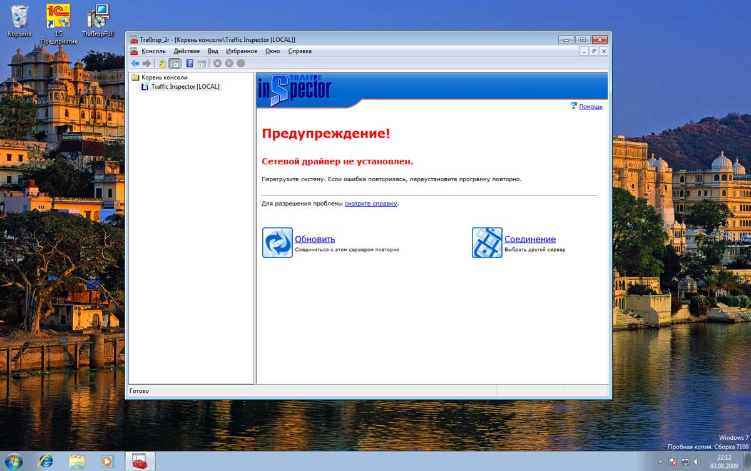This screenshot has height=471, width=751.
Task: Toggle the console tree pane toolbar button
Action: tap(175, 63)
